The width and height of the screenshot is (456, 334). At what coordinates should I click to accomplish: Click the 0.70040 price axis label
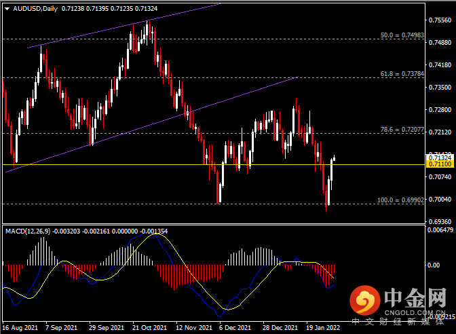tap(441, 200)
